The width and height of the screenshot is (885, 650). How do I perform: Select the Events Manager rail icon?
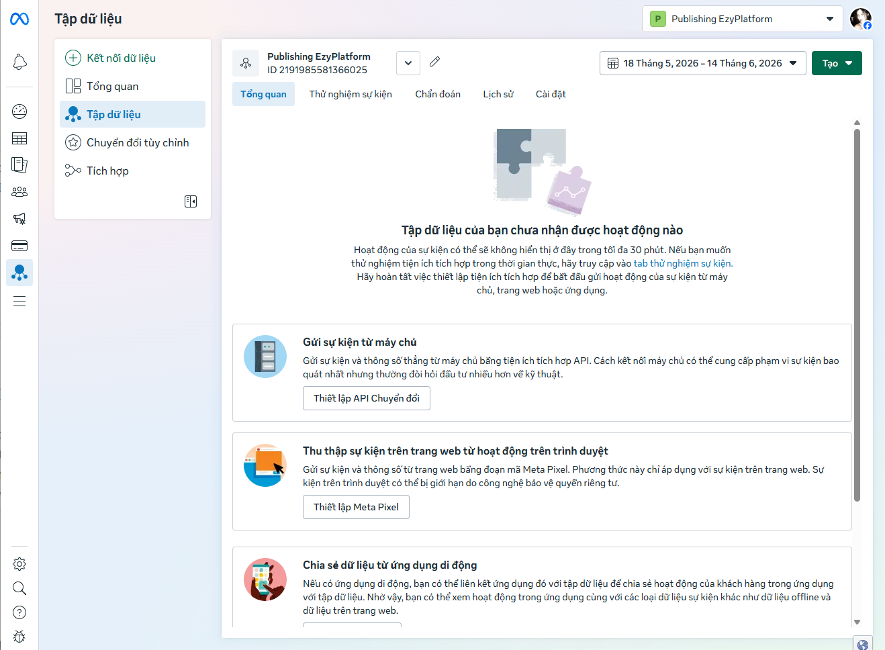(x=19, y=273)
